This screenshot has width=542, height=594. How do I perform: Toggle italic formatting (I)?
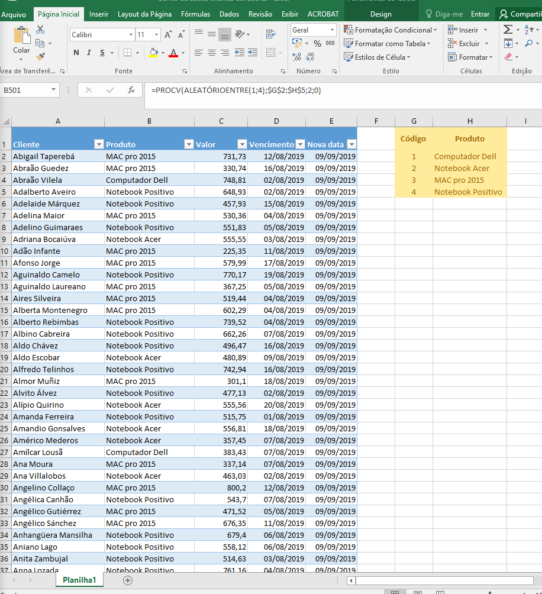click(89, 53)
